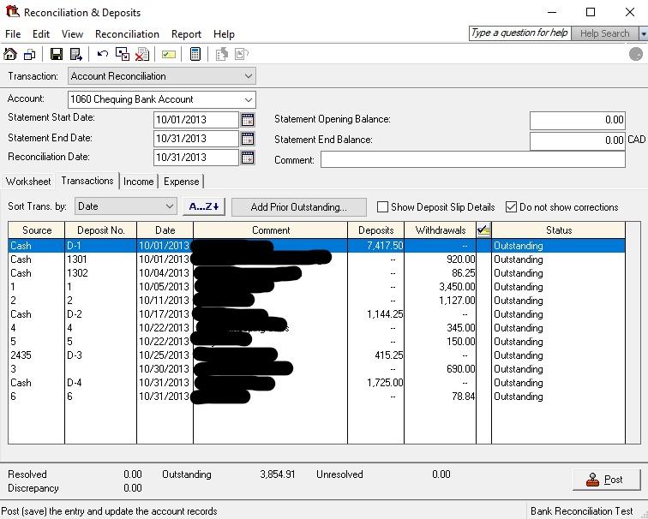Viewport: 648px width, 519px height.
Task: Switch to the Income tab
Action: [x=138, y=182]
